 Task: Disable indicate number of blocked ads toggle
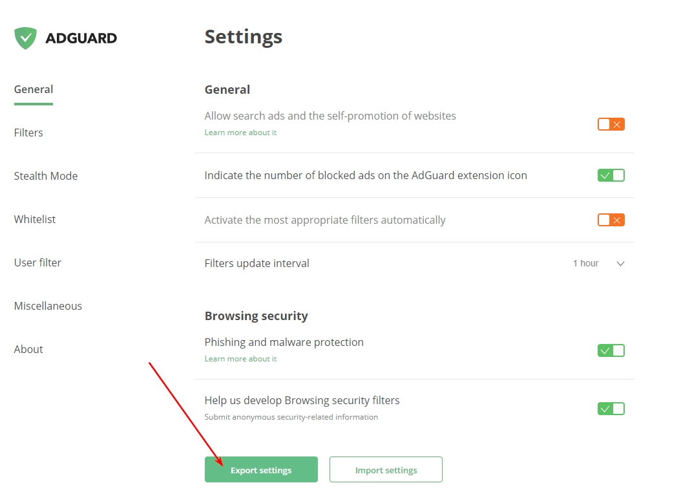(611, 175)
